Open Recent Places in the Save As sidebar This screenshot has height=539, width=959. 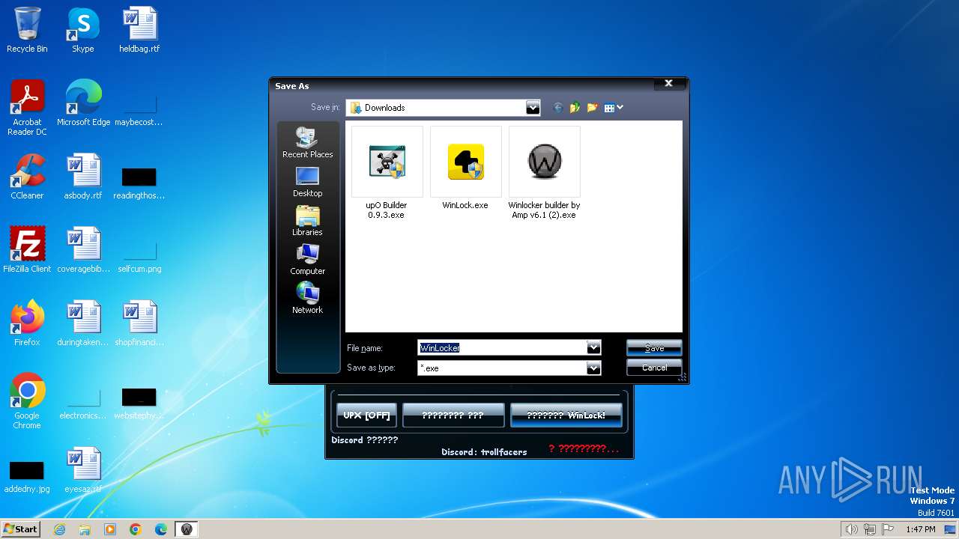point(307,142)
